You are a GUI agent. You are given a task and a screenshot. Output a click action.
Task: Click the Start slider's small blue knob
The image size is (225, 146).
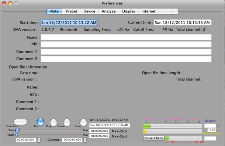point(17,135)
